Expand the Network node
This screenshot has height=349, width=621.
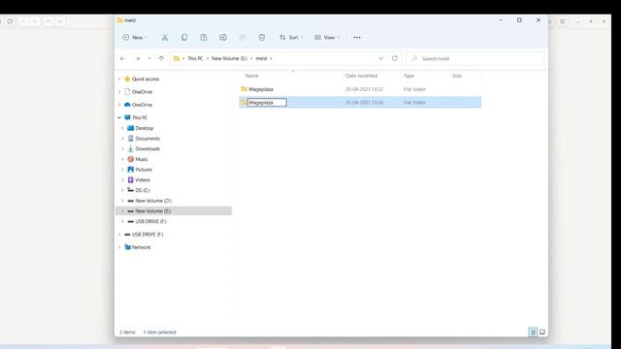coord(119,247)
